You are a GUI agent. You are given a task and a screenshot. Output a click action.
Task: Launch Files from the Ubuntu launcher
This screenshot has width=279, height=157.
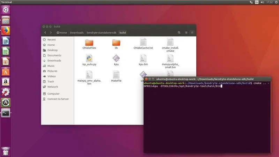coord(6,20)
